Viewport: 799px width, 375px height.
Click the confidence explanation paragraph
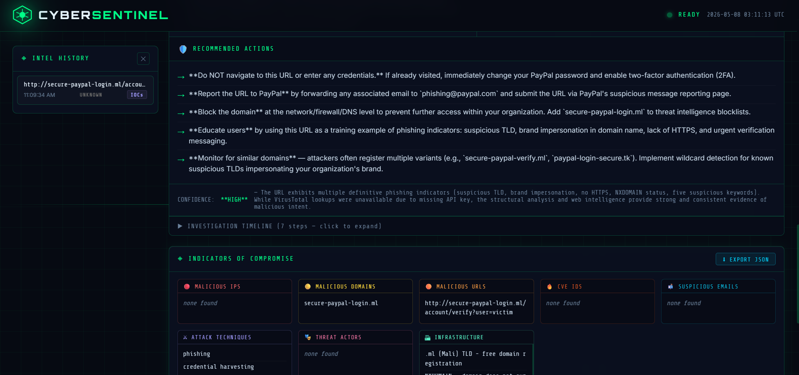click(x=510, y=200)
